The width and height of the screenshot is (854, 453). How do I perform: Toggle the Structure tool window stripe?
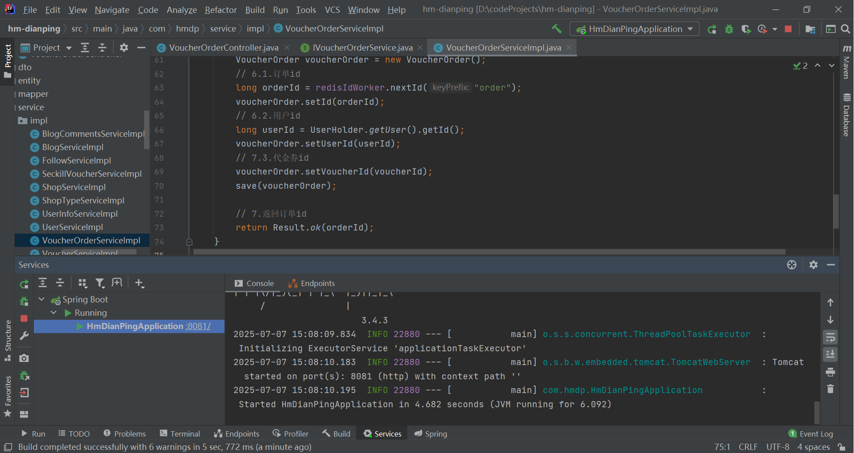tap(8, 341)
